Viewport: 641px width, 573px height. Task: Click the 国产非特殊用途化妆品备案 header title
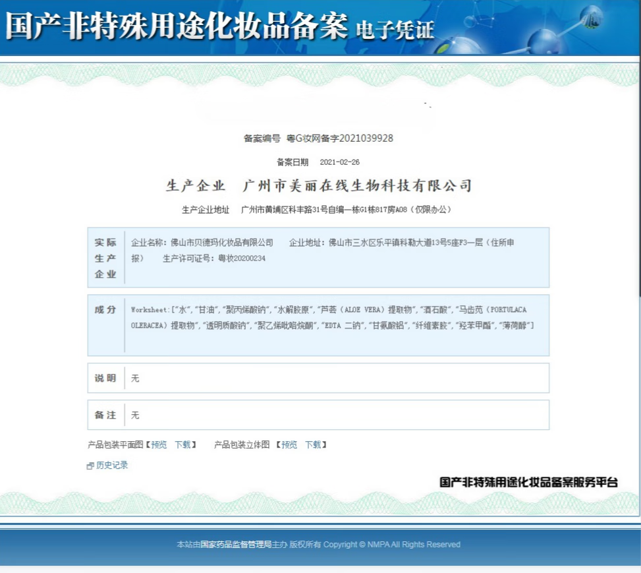pyautogui.click(x=176, y=27)
